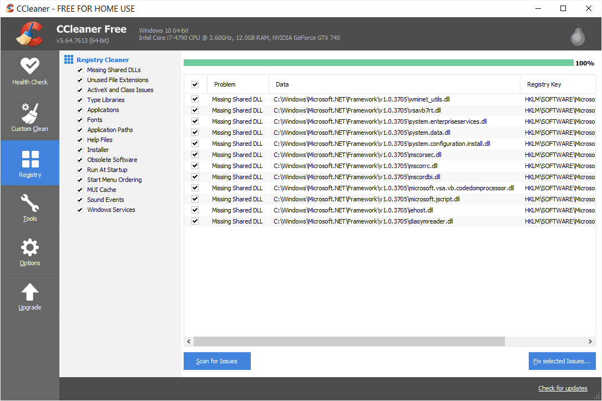Toggle the Fonts checkbox
Screen dimensions: 602x401
point(80,120)
